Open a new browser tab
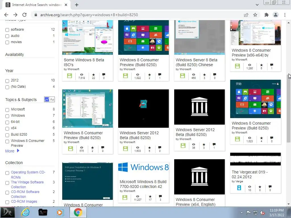Image resolution: width=291 pixels, height=218 pixels. [x=77, y=5]
